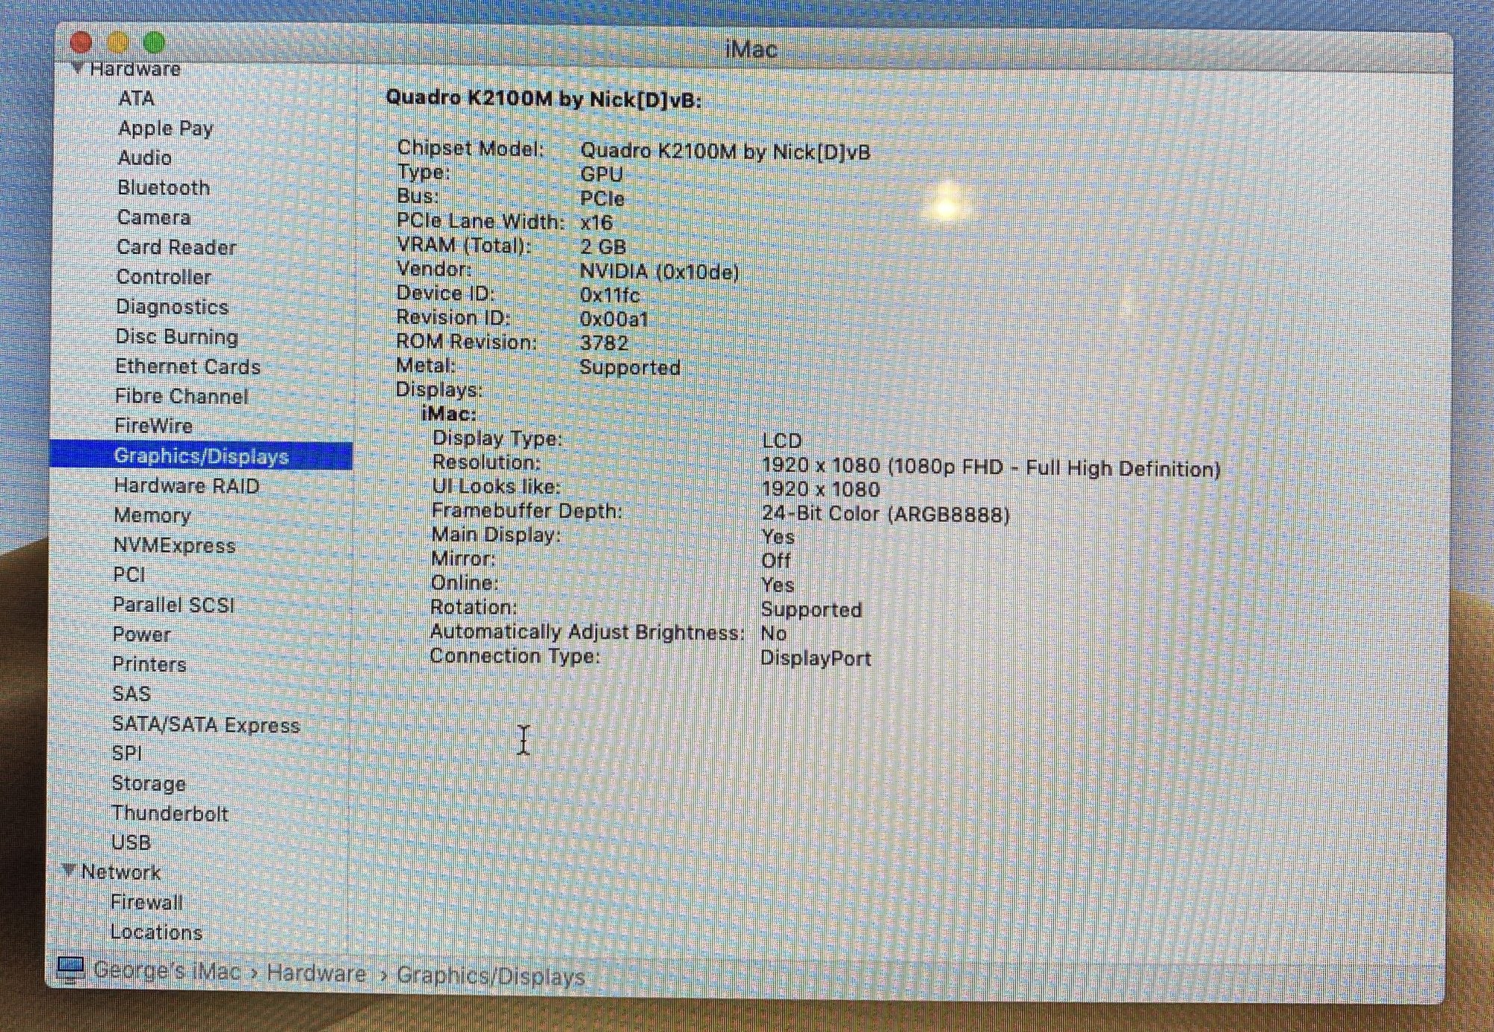
Task: Select SPI in the list
Action: tap(127, 753)
